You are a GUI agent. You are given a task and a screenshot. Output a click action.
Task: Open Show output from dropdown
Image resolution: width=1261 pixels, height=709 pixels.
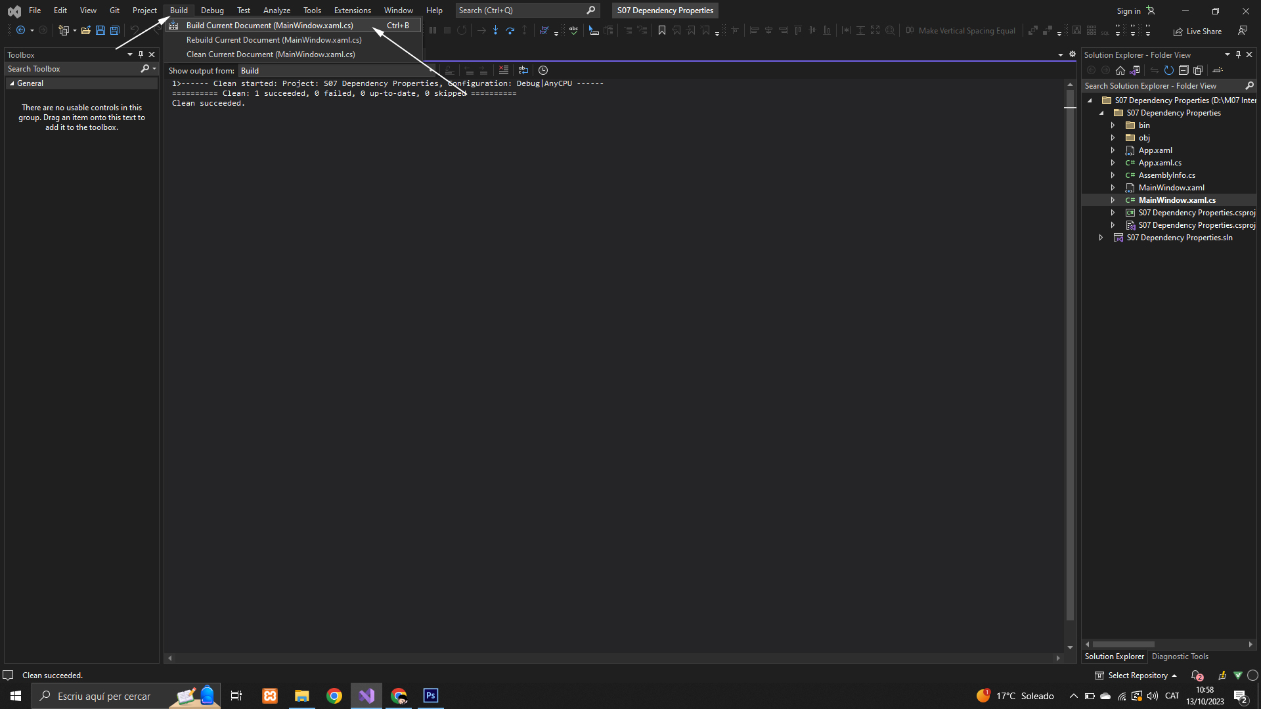click(335, 70)
